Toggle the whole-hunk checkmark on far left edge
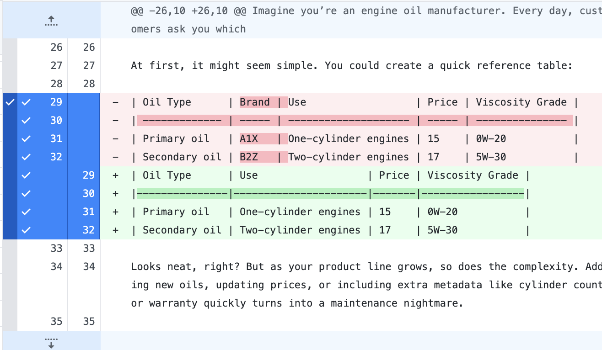 [10, 102]
